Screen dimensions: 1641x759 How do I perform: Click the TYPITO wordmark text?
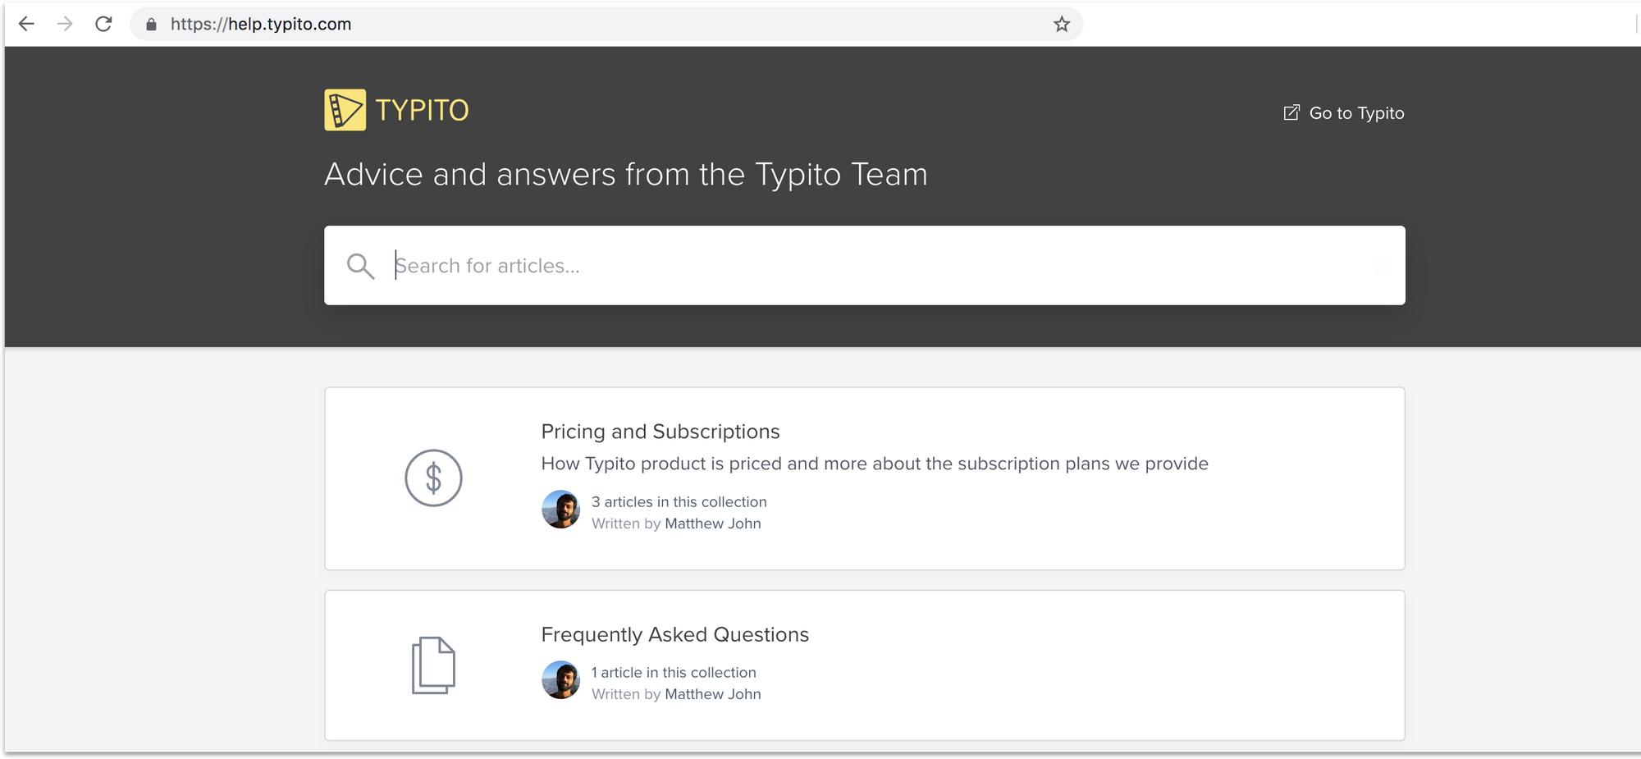[x=422, y=110]
